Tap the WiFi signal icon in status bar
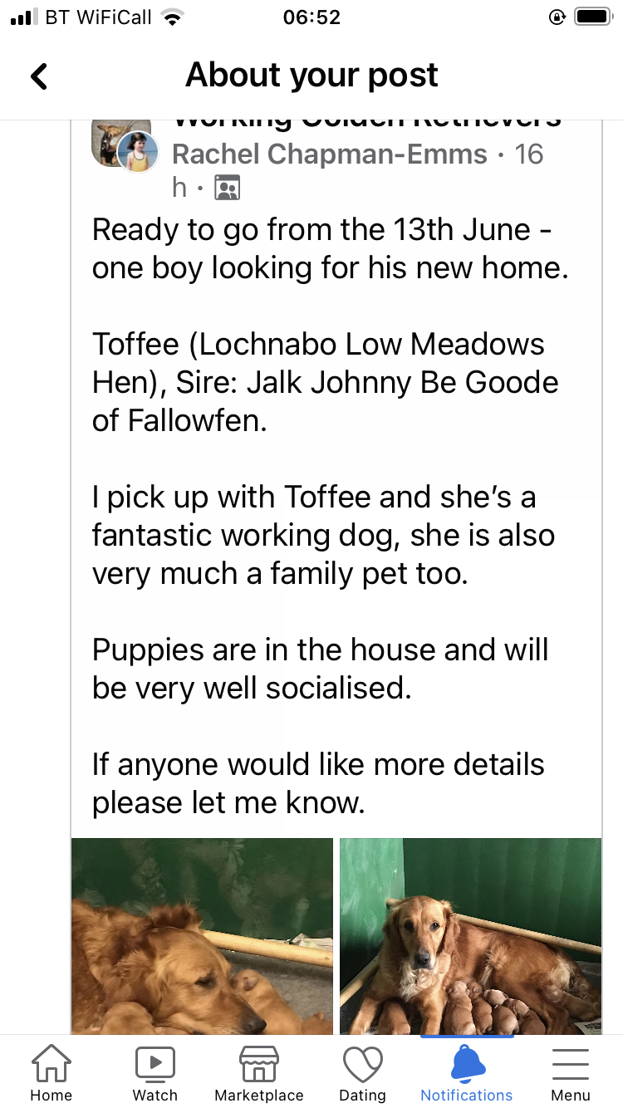 [172, 17]
